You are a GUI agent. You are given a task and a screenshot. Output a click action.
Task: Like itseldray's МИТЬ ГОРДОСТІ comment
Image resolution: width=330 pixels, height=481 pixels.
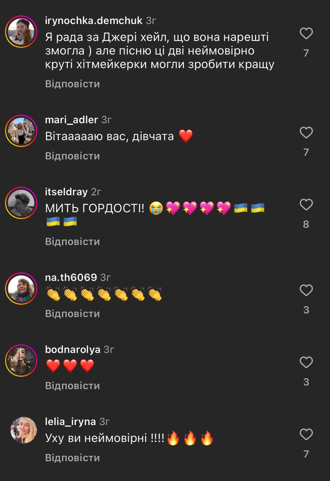click(x=306, y=205)
